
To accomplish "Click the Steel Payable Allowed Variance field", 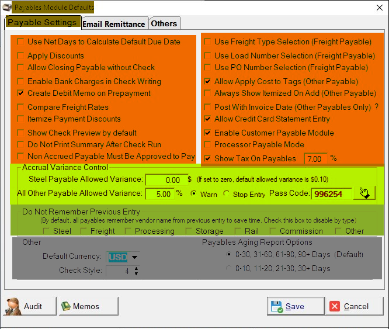I will coord(166,180).
